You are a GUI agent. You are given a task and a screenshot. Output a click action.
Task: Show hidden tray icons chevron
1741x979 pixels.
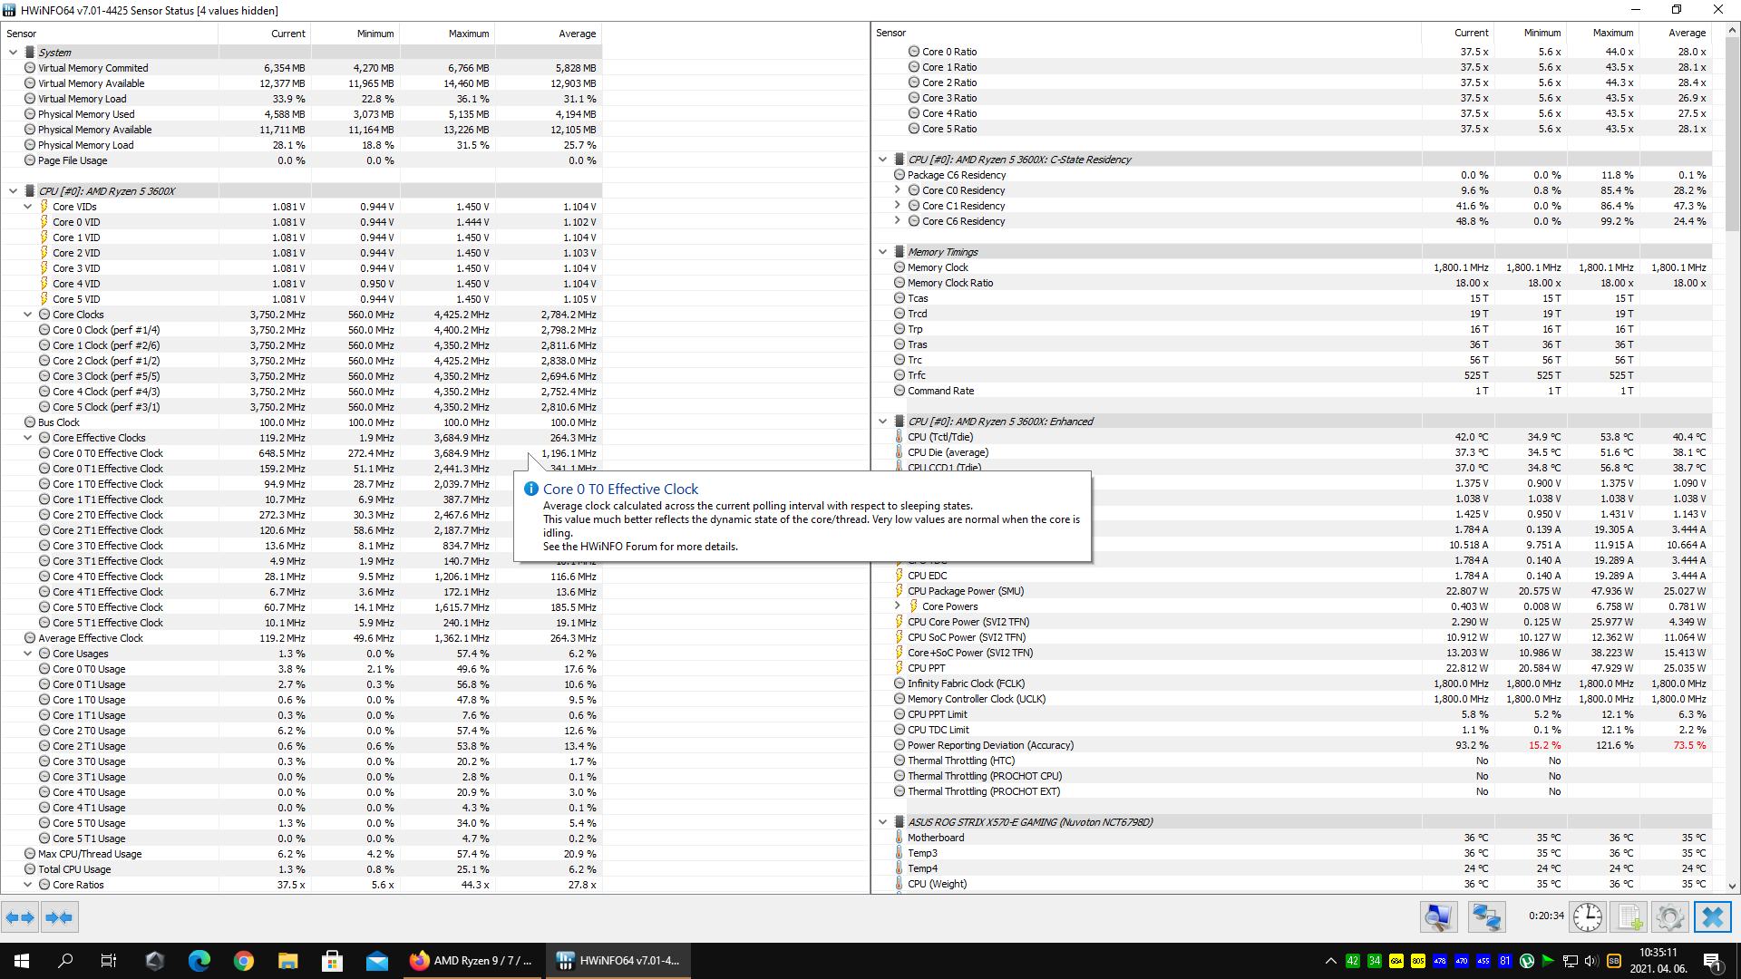coord(1330,961)
